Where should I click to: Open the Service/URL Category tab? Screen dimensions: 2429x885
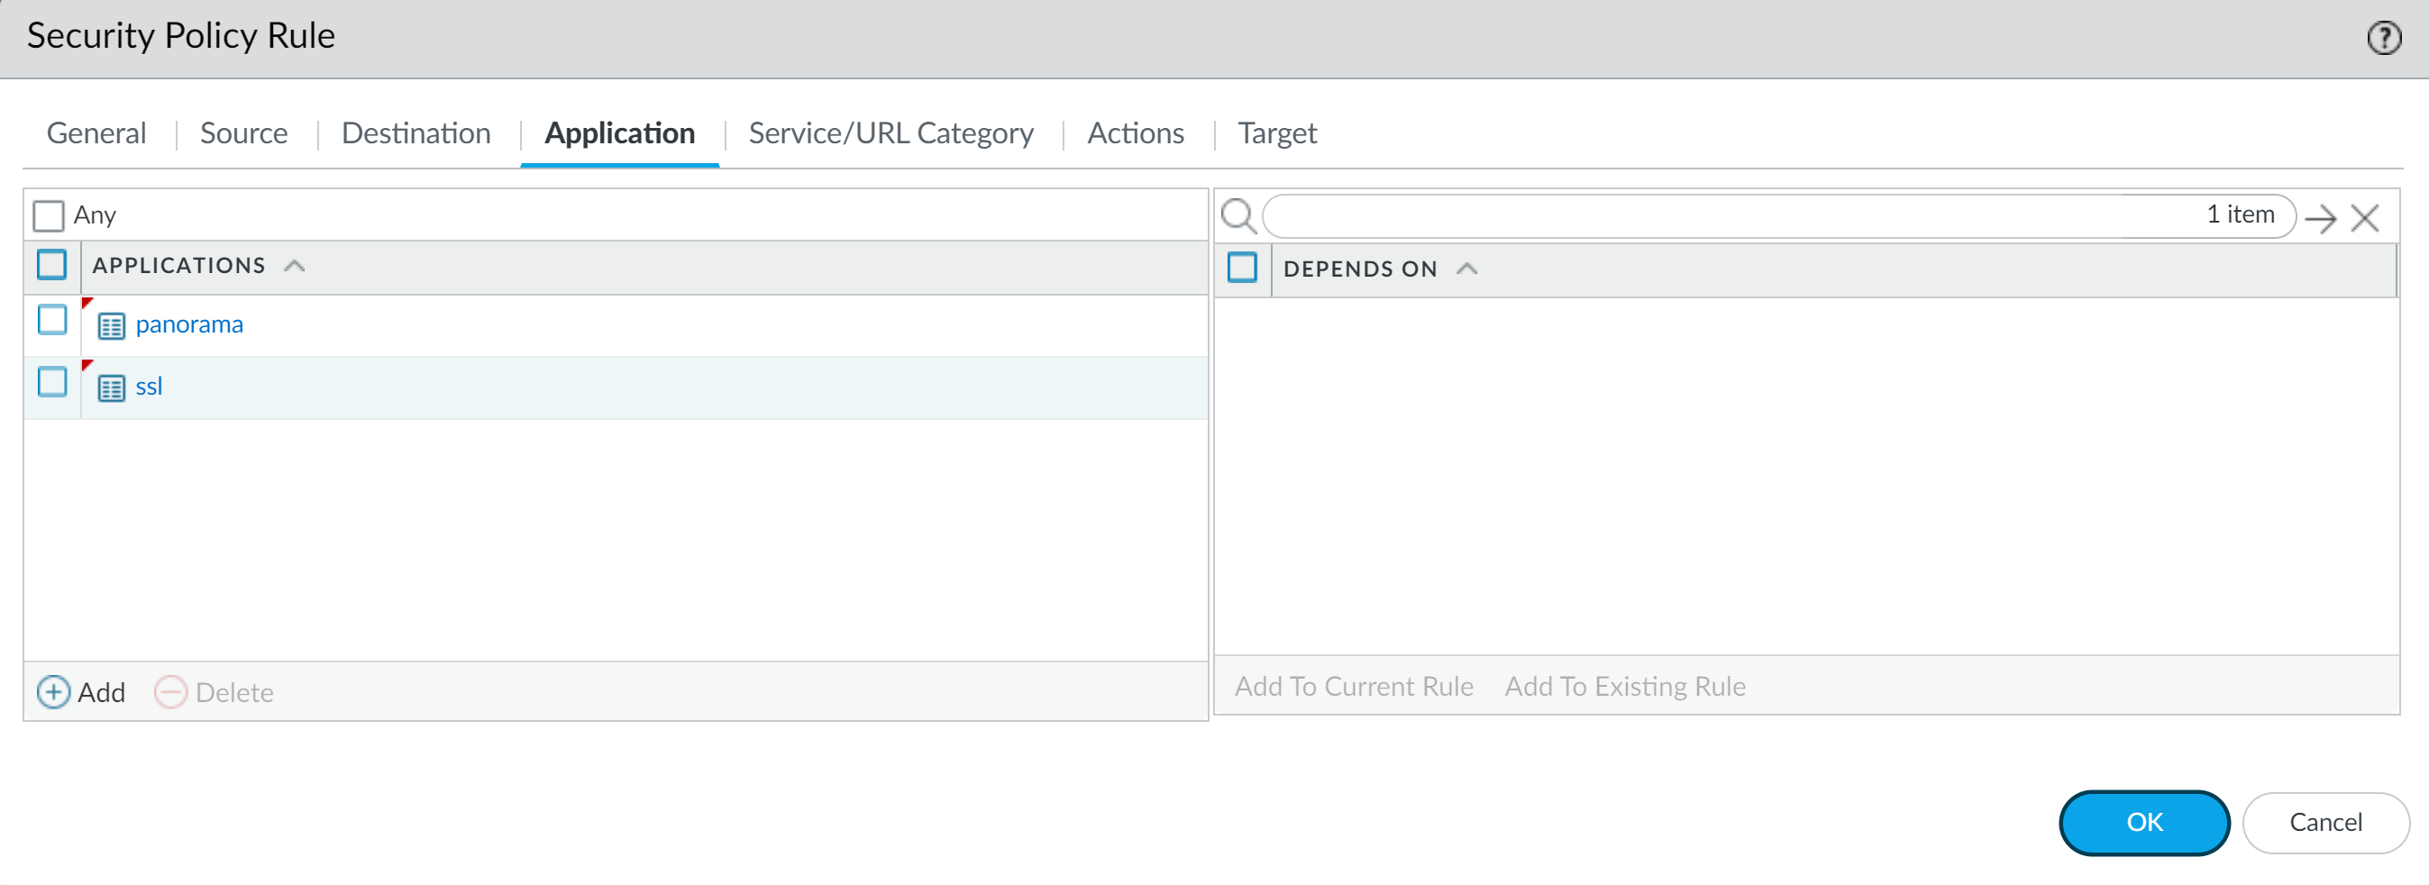point(890,132)
